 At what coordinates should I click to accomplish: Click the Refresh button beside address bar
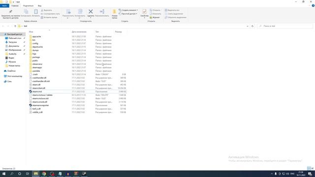252,26
